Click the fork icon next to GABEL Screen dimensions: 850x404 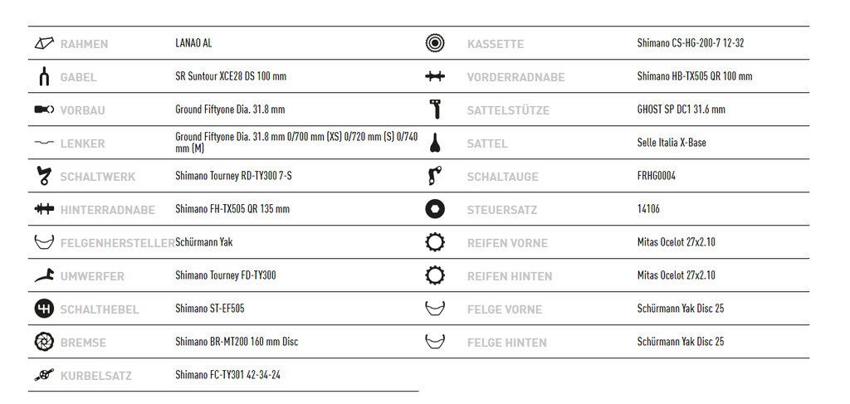(x=44, y=76)
